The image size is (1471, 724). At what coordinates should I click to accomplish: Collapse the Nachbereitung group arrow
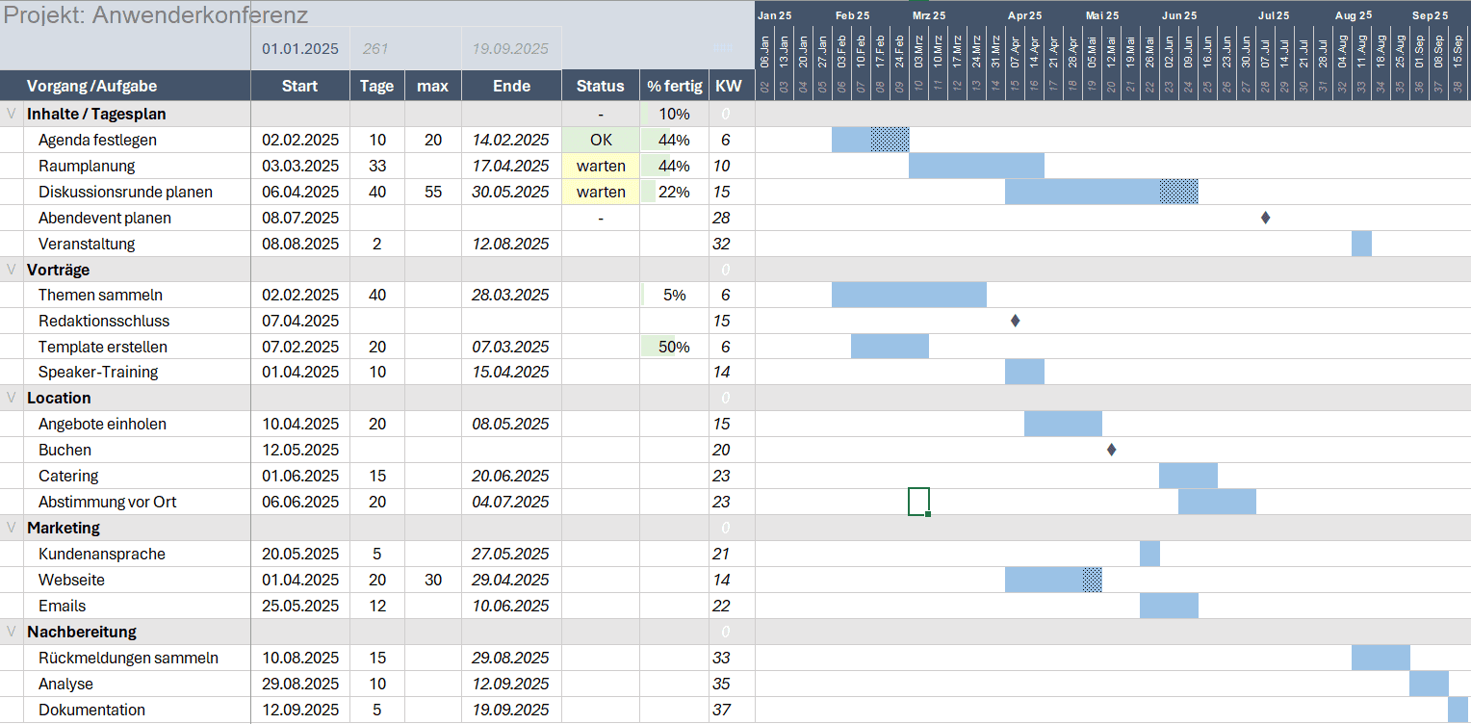12,632
